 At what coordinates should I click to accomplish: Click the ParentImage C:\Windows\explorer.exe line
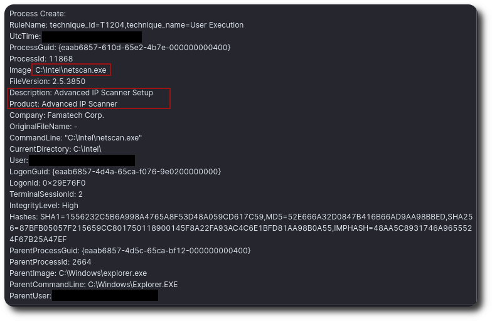click(78, 273)
